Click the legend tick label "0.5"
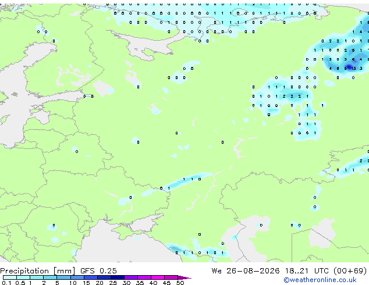The width and height of the screenshot is (369, 285). click(20, 283)
